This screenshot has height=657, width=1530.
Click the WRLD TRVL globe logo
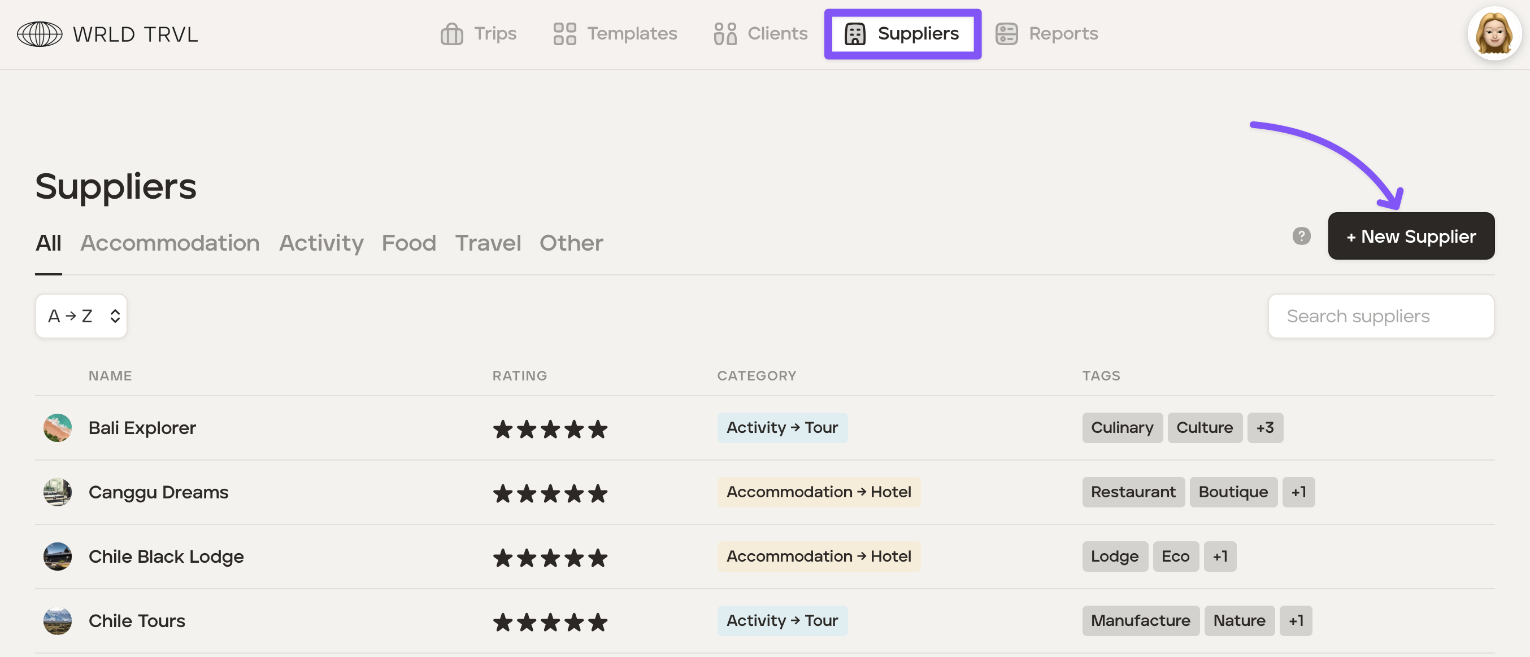pyautogui.click(x=39, y=34)
